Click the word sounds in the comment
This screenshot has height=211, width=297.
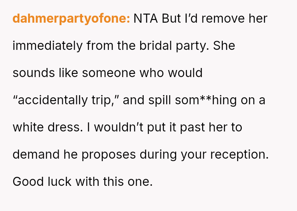33,73
